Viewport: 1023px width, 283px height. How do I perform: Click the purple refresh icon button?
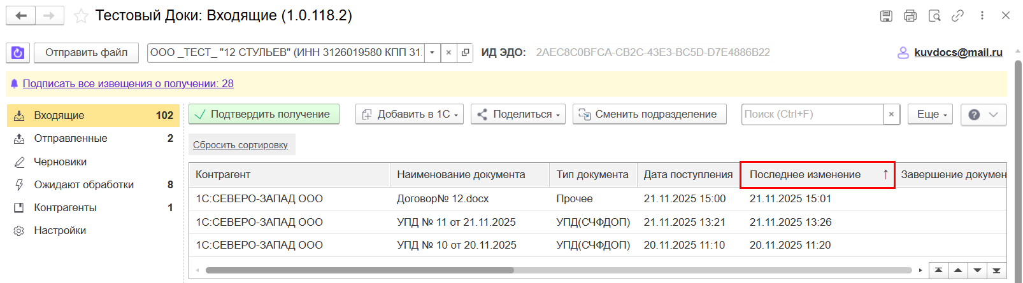point(18,53)
